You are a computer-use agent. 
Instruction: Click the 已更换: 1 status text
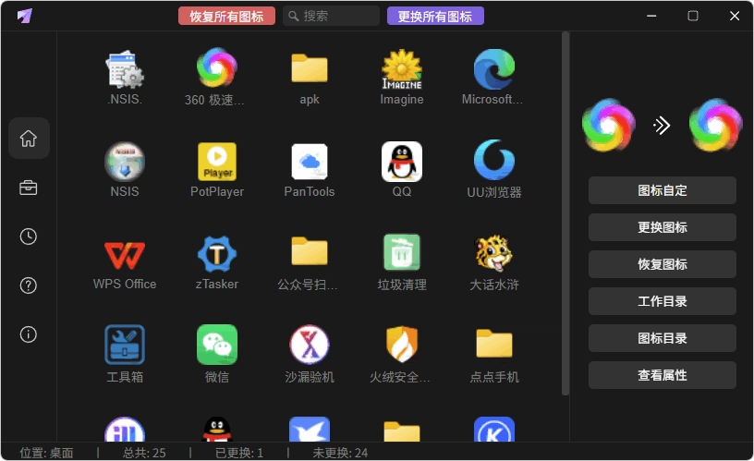[239, 453]
